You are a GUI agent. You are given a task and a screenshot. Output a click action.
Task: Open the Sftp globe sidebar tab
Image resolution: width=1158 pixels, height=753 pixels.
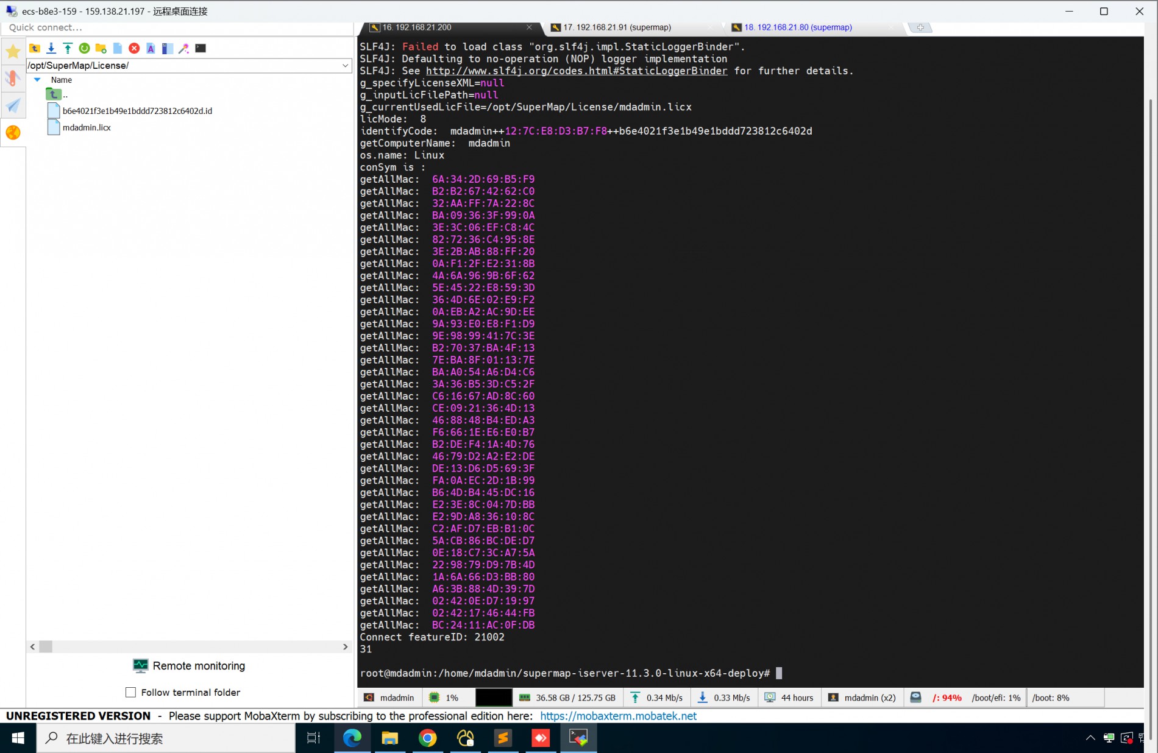pos(13,133)
